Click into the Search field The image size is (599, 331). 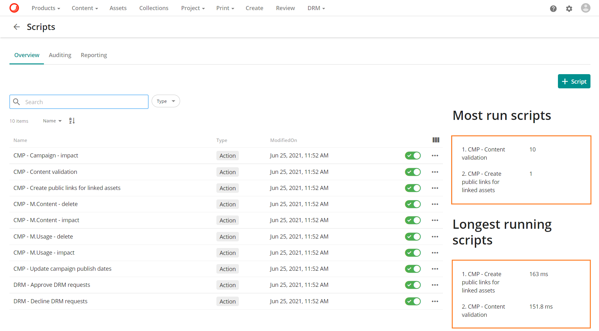(x=79, y=102)
